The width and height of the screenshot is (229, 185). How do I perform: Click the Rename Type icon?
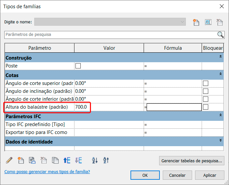pyautogui.click(x=208, y=22)
